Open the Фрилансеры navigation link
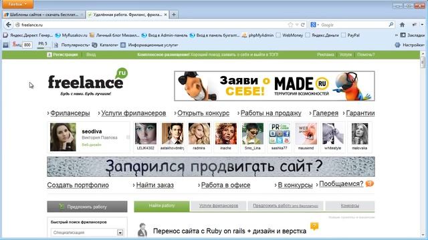The height and width of the screenshot is (240, 428). click(x=70, y=113)
